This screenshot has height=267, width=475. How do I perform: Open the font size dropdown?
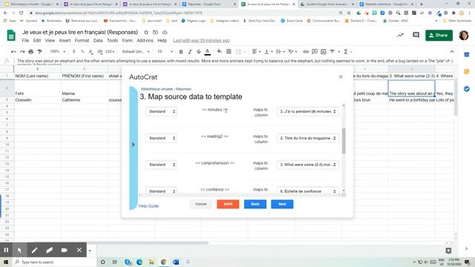point(165,52)
